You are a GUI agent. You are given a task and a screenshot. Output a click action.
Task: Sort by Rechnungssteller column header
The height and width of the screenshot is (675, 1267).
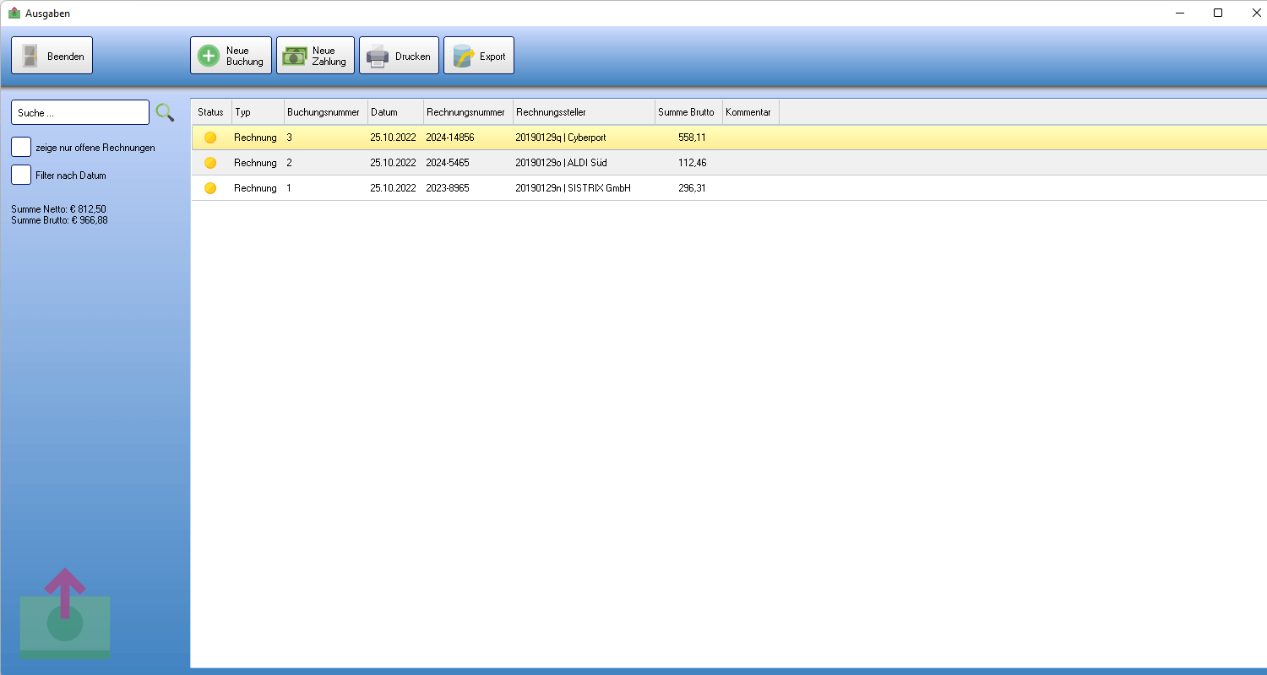pos(584,112)
